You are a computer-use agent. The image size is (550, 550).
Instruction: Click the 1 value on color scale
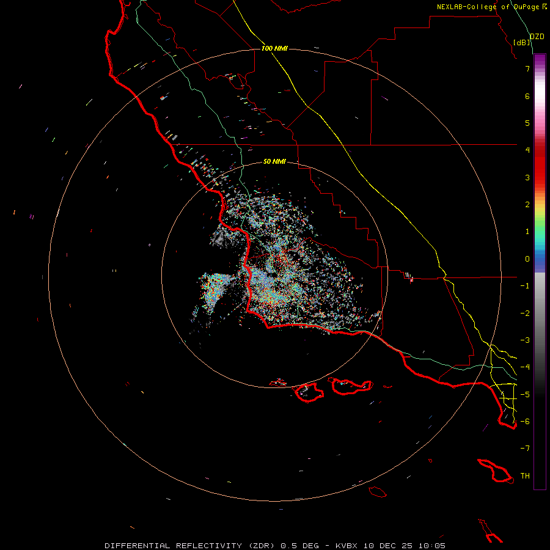[527, 232]
